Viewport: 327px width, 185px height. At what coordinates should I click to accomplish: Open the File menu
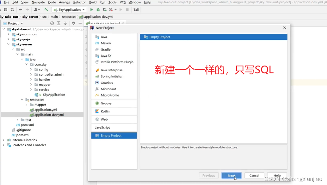[6, 2]
